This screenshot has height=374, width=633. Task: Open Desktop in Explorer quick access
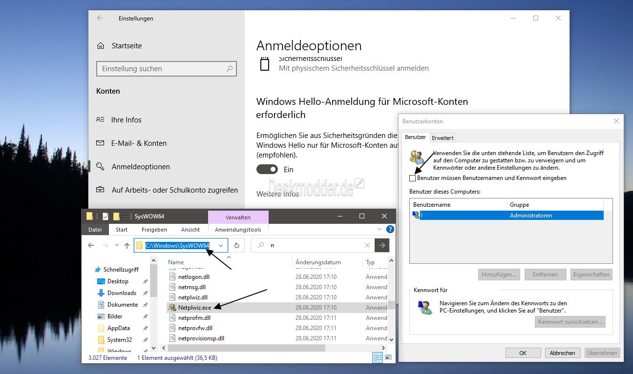[118, 281]
